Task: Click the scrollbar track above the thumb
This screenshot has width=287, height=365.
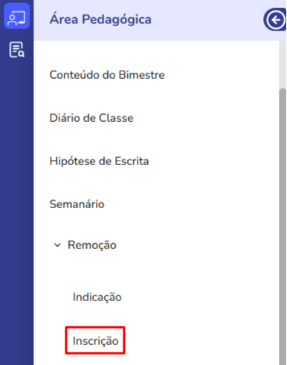Action: pyautogui.click(x=283, y=65)
